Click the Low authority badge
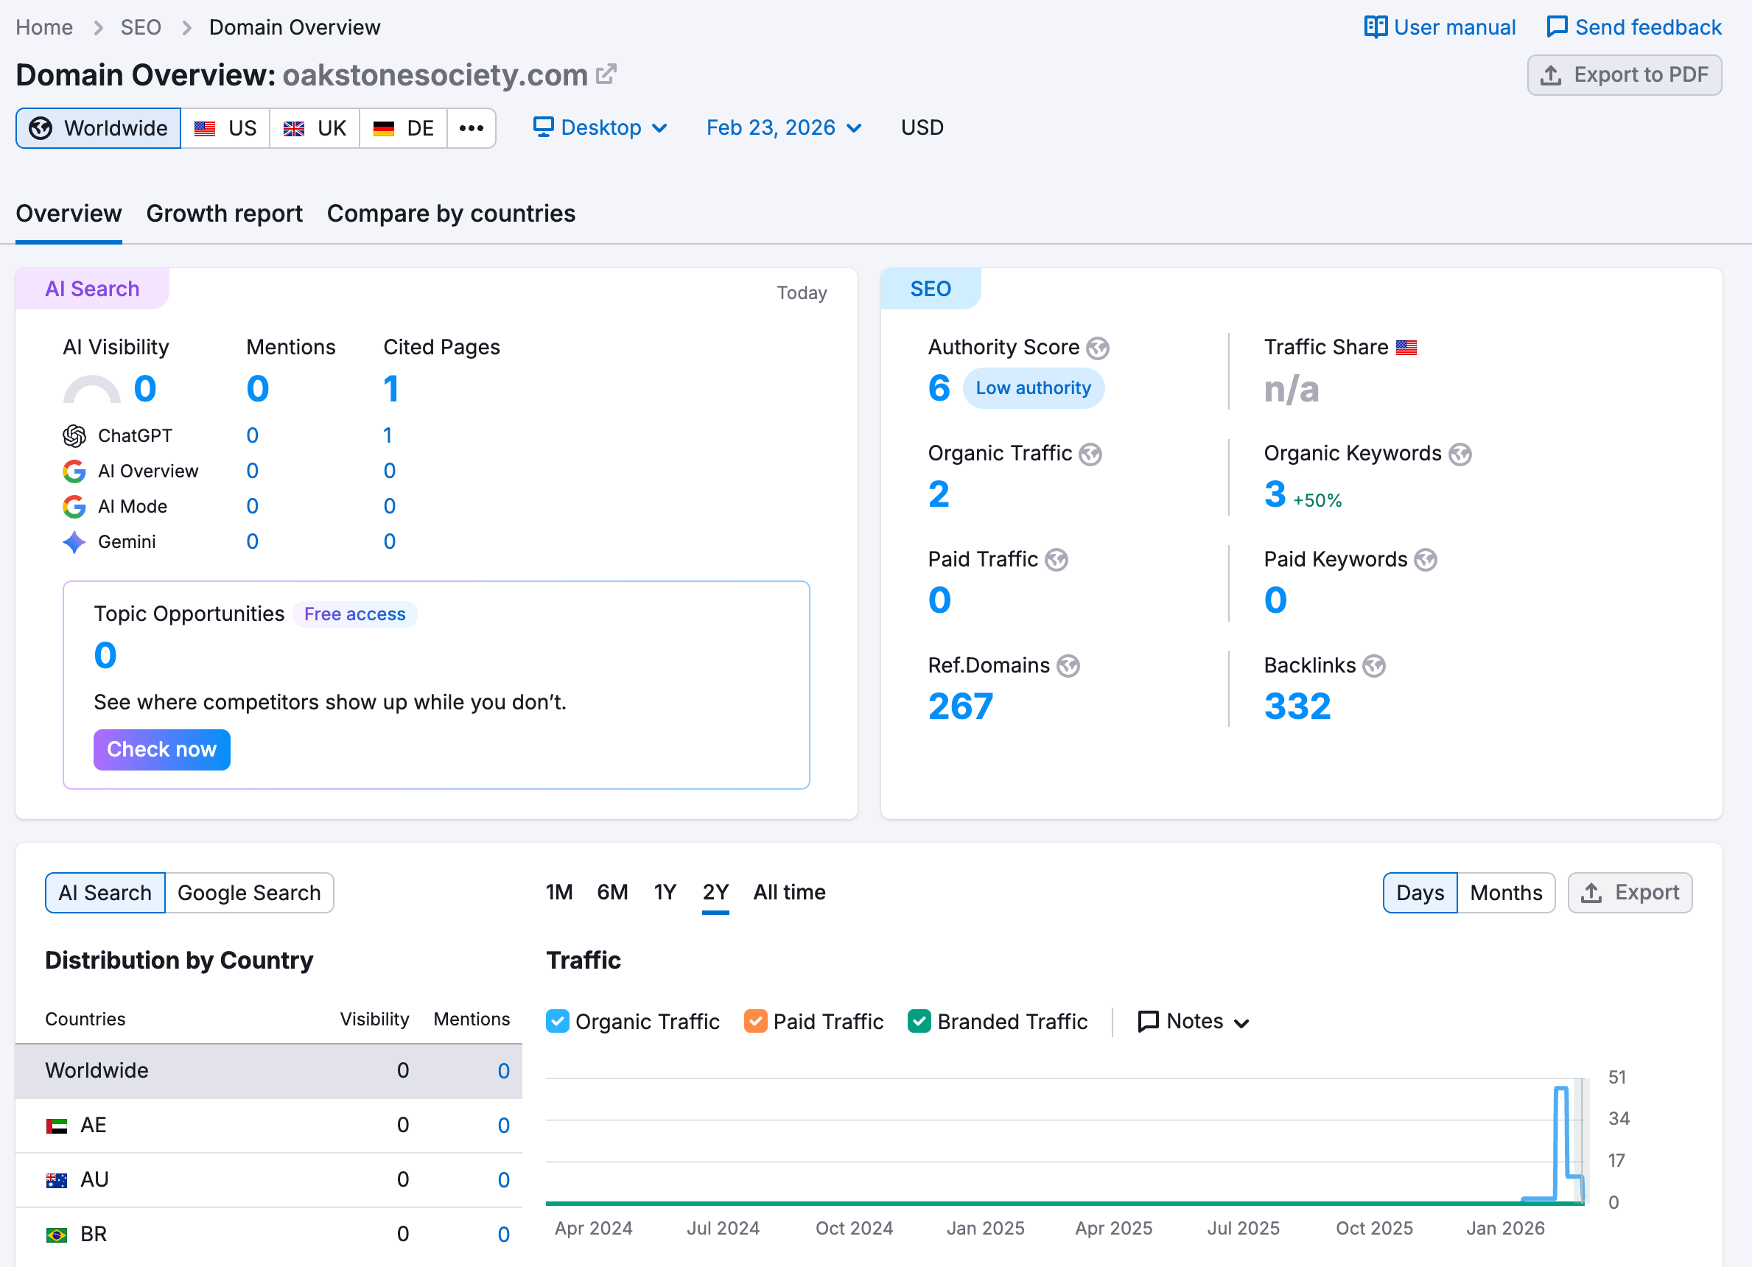Viewport: 1752px width, 1267px height. 1033,387
